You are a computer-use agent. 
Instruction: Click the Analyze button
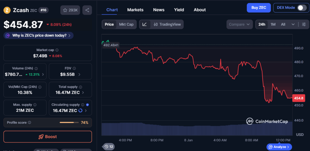[279, 147]
